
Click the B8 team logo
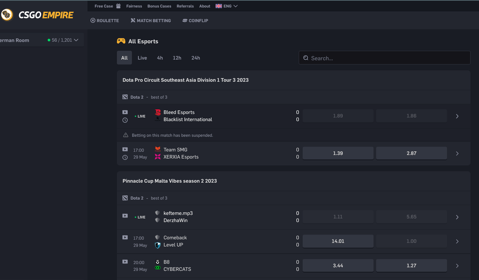(158, 262)
